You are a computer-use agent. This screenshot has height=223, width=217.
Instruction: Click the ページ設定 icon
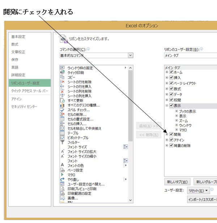pos(62,170)
